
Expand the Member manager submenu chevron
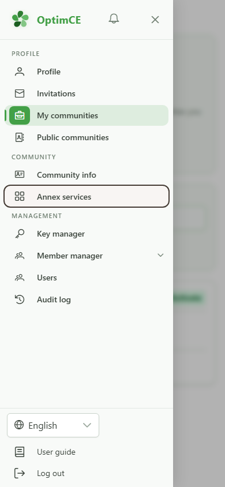click(x=160, y=255)
